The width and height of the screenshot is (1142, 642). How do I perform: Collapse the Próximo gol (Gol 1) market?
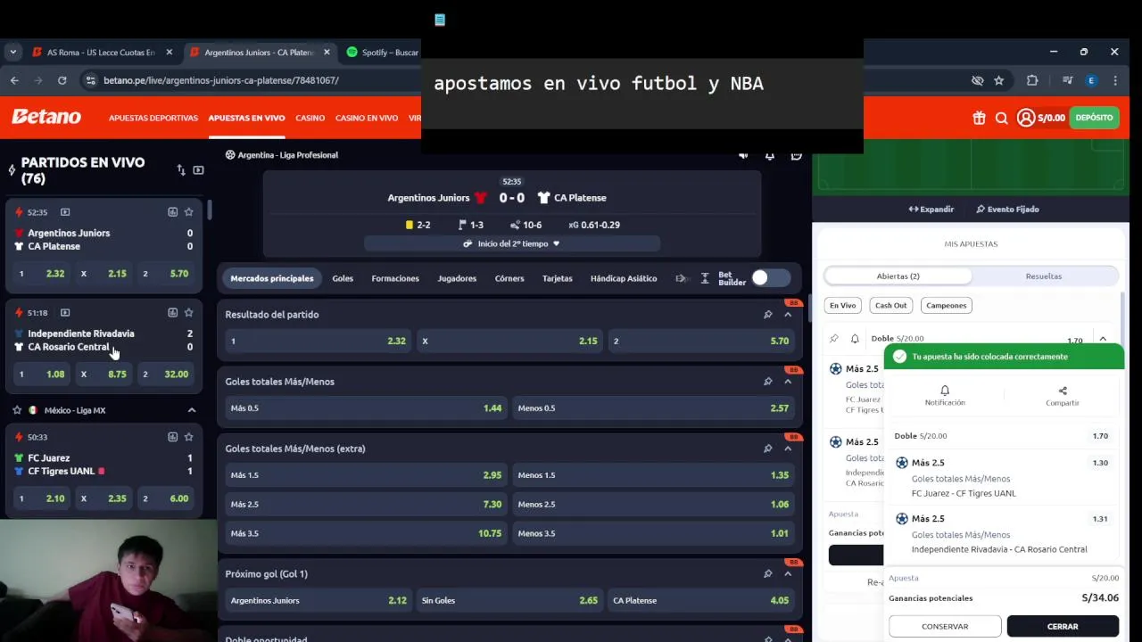click(x=788, y=573)
